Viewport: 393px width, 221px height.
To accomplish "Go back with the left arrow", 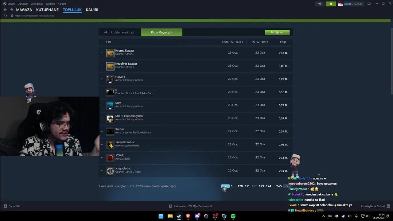I will pos(5,10).
